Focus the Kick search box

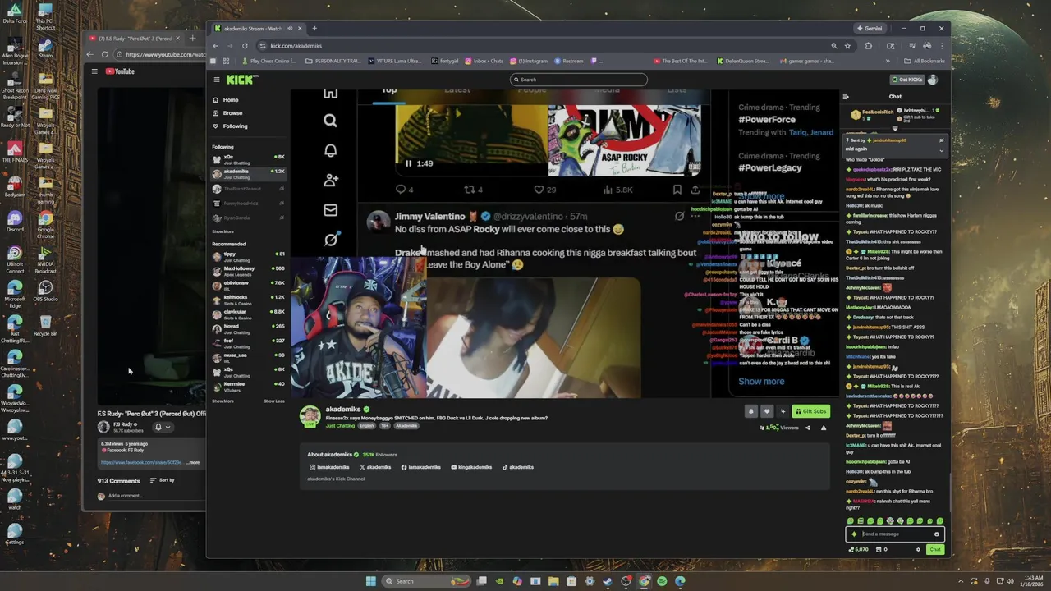click(x=579, y=80)
